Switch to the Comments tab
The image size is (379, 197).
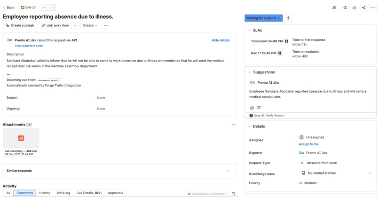(24, 193)
